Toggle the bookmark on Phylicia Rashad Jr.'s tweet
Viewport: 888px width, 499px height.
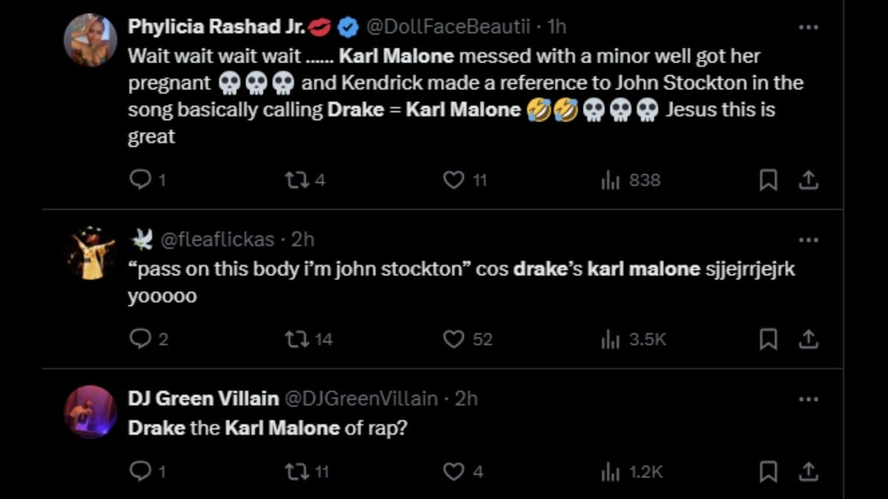click(769, 179)
